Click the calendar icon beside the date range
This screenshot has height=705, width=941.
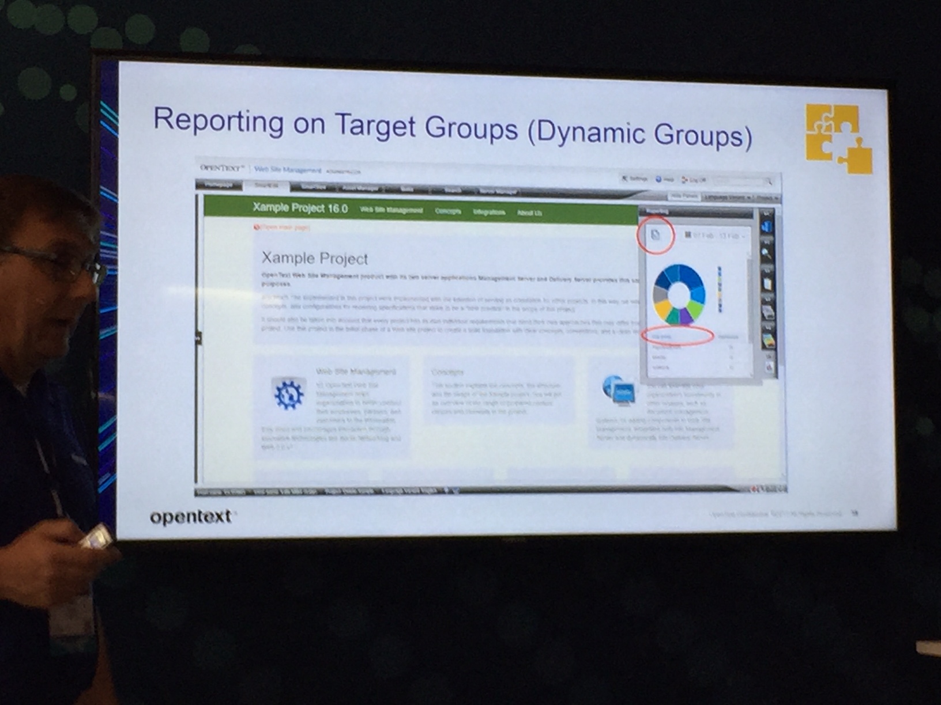coord(688,235)
